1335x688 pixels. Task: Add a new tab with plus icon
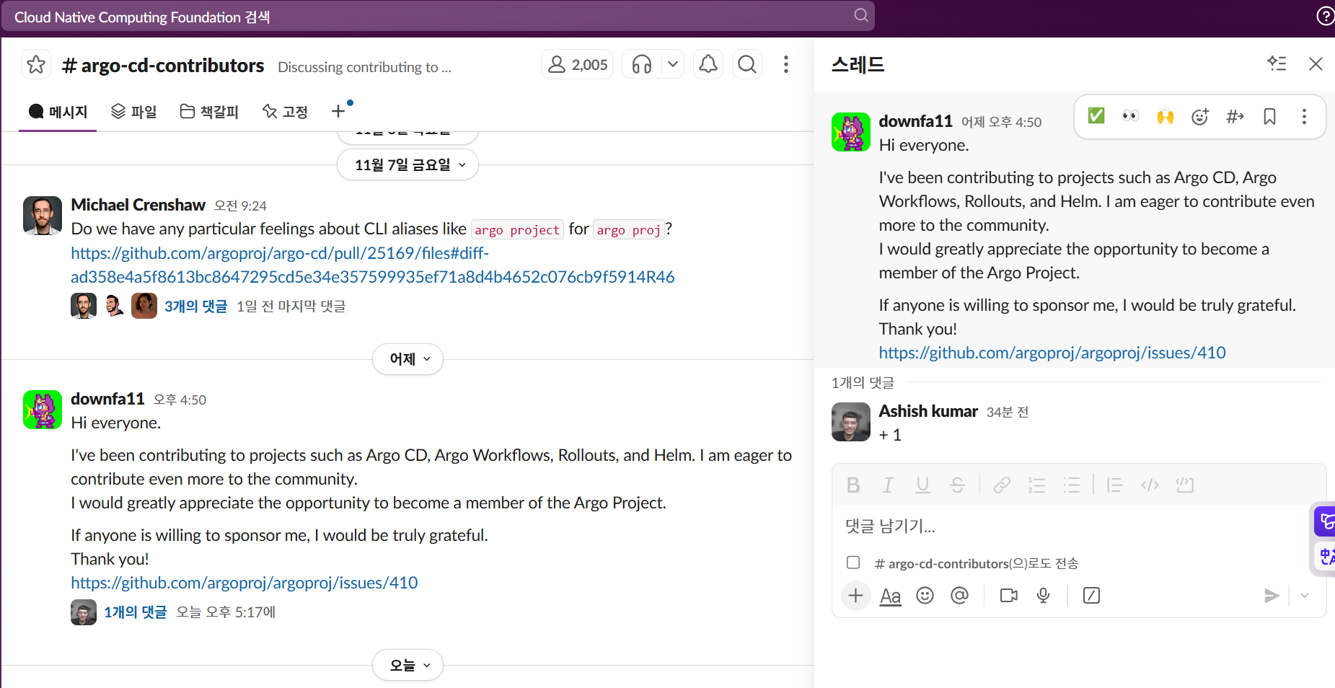338,111
